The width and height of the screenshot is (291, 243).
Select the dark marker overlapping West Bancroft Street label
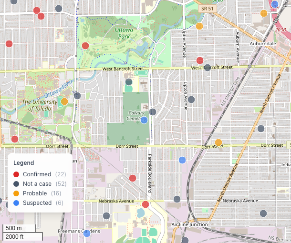tap(208, 68)
